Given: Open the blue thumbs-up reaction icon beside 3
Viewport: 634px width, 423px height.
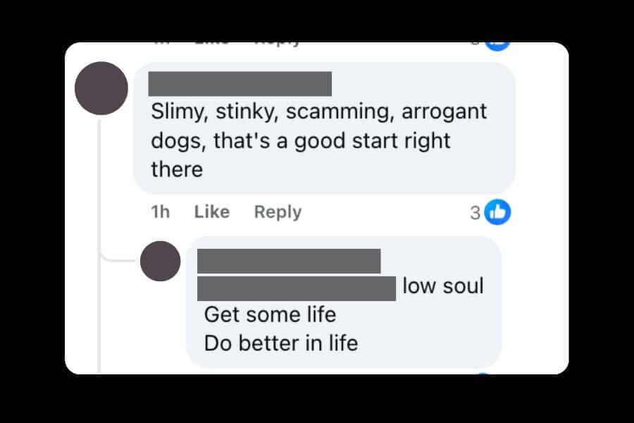Looking at the screenshot, I should coord(497,212).
